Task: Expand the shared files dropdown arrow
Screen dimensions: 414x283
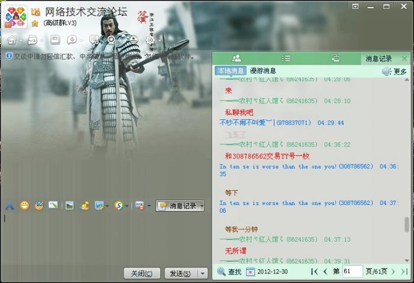Action: tap(41, 41)
